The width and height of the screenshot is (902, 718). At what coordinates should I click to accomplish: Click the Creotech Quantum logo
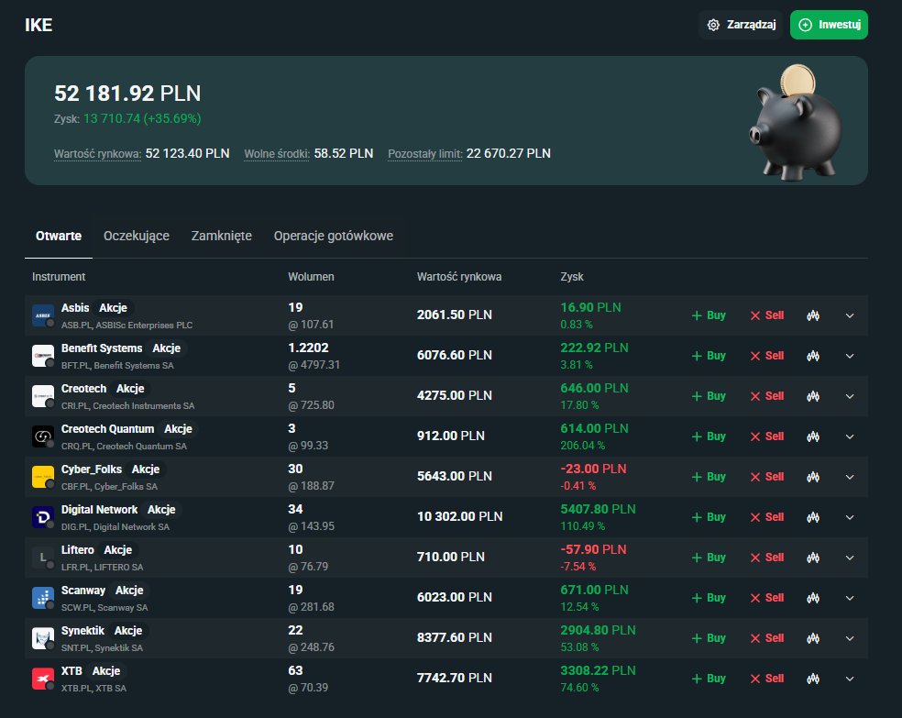point(43,436)
